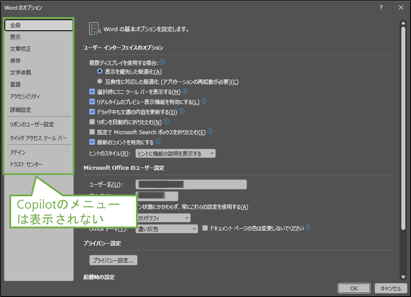This screenshot has width=411, height=297.
Task: Click info icon next to ドラッグ中も文書の内容を更新する
Action: click(181, 111)
